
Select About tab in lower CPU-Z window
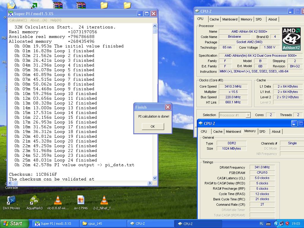pos(276,132)
